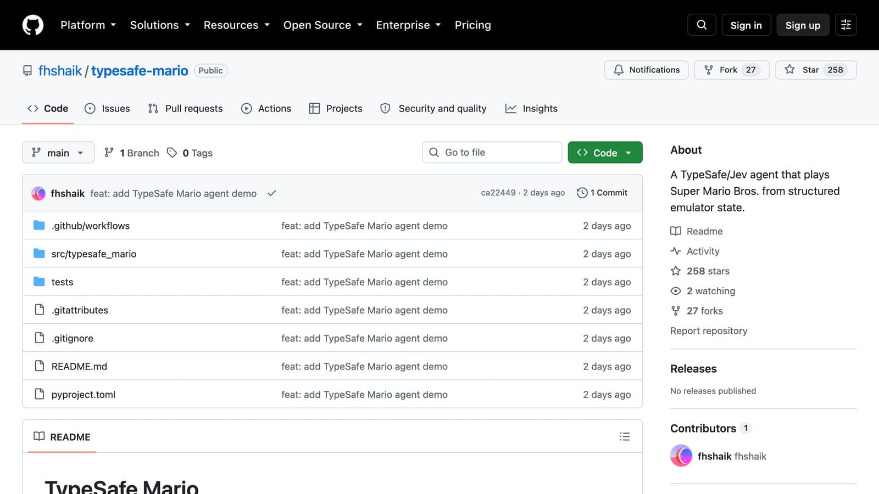Image resolution: width=879 pixels, height=494 pixels.
Task: Open the typesafe-mario repository name link
Action: (140, 71)
